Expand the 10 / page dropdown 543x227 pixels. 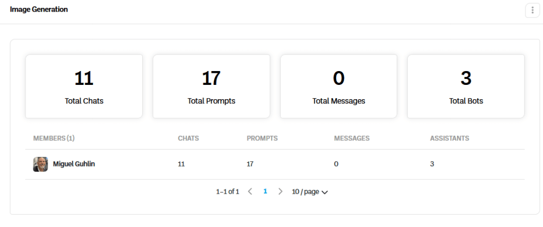pyautogui.click(x=310, y=191)
